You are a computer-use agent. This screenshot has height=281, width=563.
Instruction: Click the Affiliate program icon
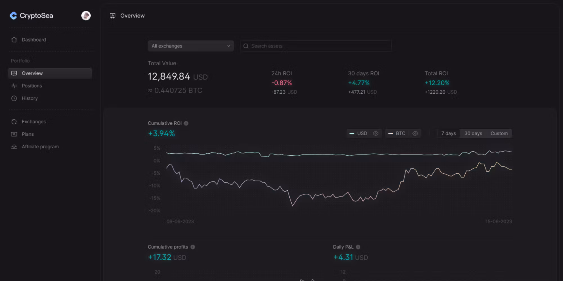(x=14, y=147)
